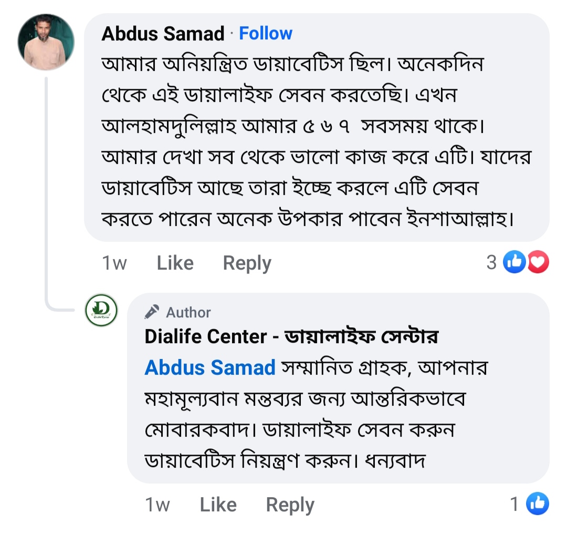Open timestamp of the Dialife Center reply

click(157, 505)
